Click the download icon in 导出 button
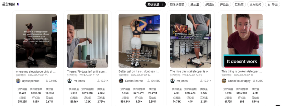The width and height of the screenshot is (282, 106). [x=269, y=4]
